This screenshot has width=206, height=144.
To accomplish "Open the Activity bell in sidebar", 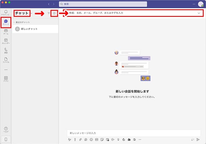I will pyautogui.click(x=6, y=12).
